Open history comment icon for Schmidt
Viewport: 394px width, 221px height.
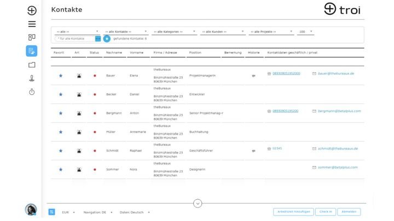(x=253, y=151)
